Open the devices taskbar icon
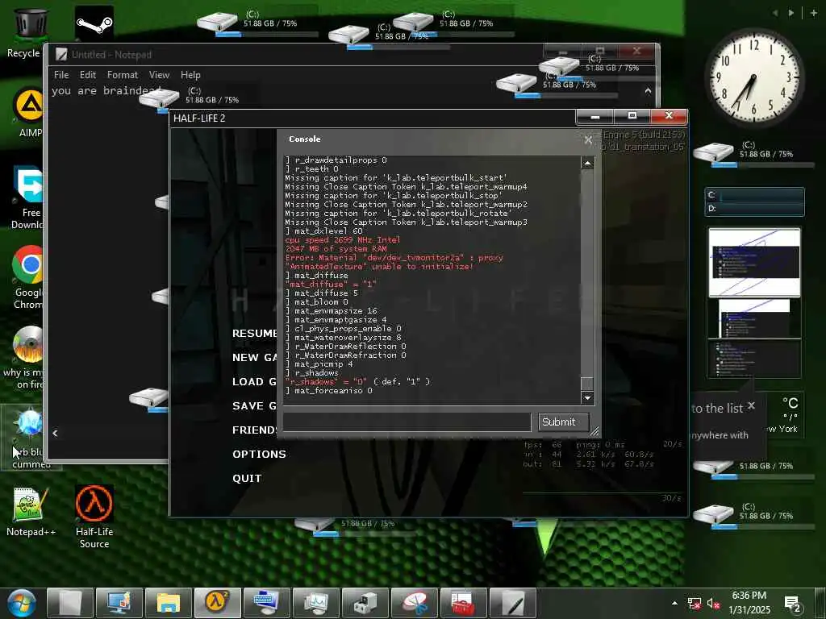The width and height of the screenshot is (826, 619). pyautogui.click(x=365, y=603)
